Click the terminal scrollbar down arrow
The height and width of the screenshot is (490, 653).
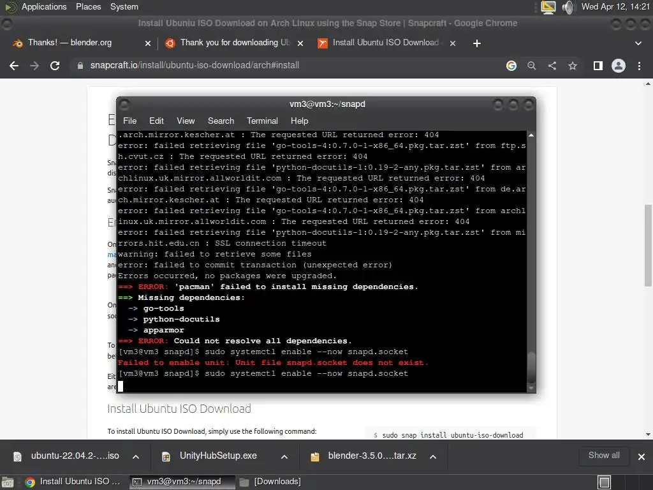(531, 388)
